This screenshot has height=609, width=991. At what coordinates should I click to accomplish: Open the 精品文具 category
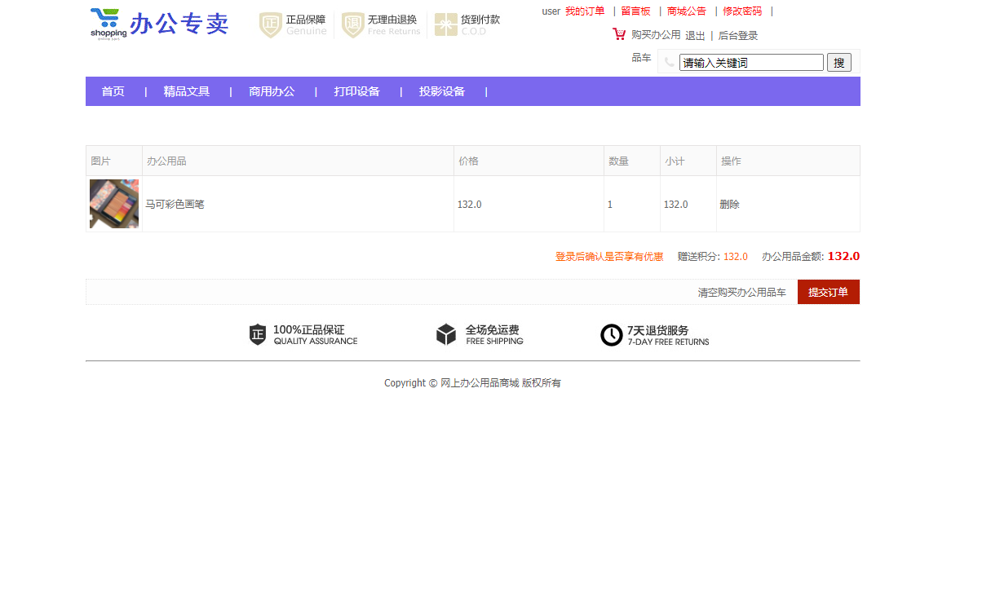[x=188, y=91]
